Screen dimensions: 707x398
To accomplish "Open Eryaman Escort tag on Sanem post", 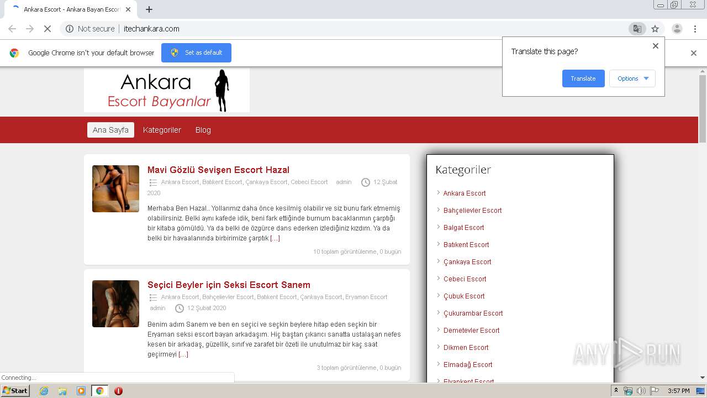I will tap(366, 297).
